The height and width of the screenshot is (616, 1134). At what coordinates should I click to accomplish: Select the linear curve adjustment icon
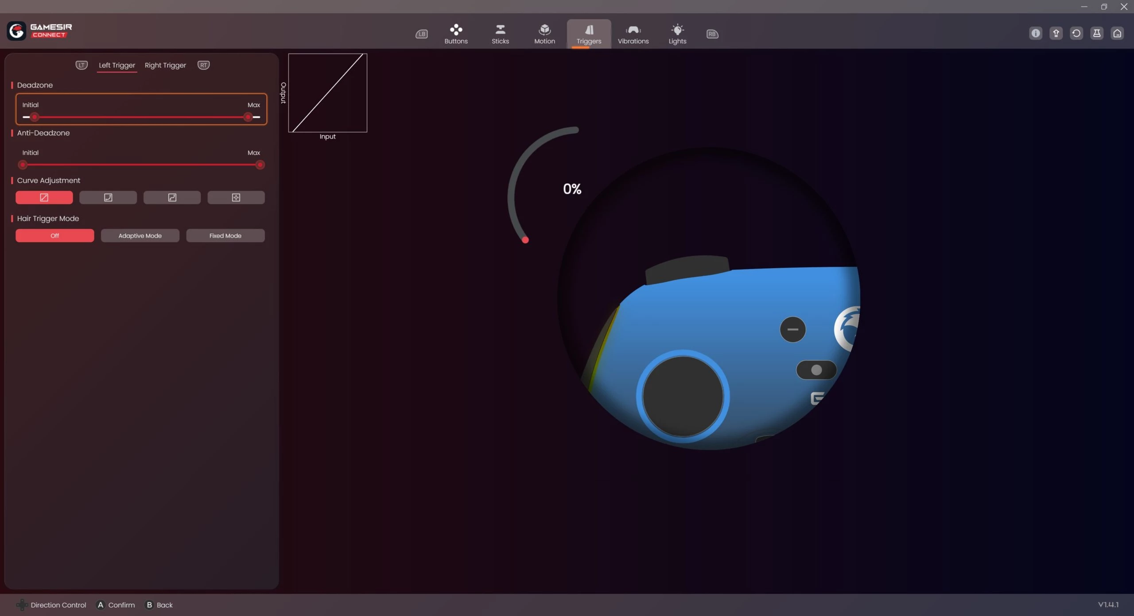tap(44, 197)
